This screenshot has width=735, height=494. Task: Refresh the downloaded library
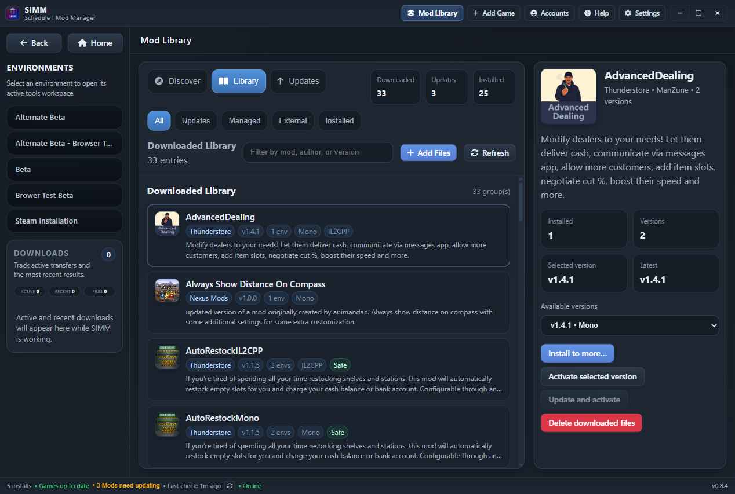pos(489,153)
